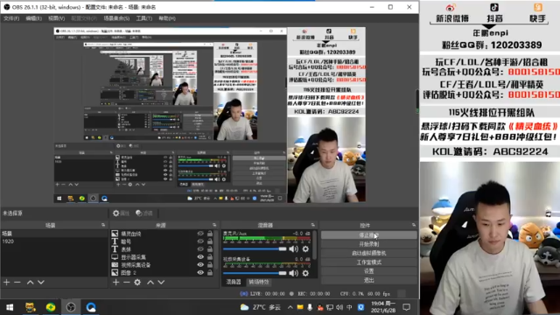Select the 显示器采集 monitor source icon

pos(115,257)
